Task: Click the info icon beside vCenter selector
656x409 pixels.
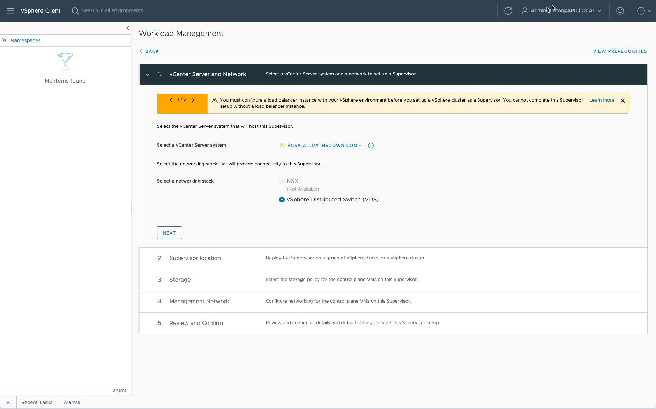Action: (x=371, y=146)
